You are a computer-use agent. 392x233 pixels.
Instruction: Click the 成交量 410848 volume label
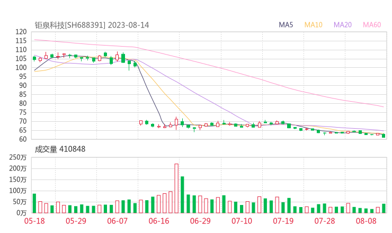(60, 149)
